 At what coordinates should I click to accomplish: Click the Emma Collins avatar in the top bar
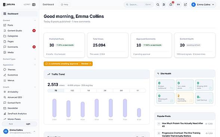[193, 4]
